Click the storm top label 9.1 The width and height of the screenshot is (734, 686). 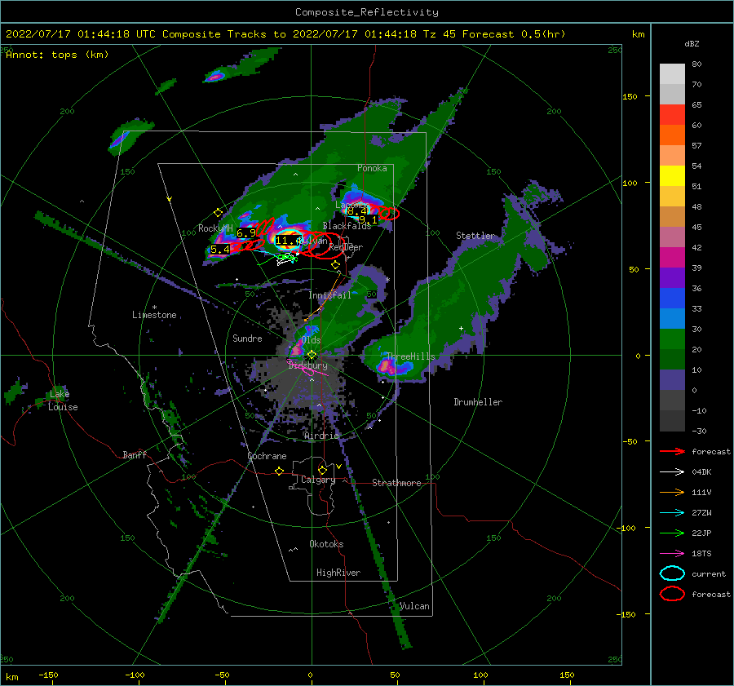pyautogui.click(x=368, y=219)
